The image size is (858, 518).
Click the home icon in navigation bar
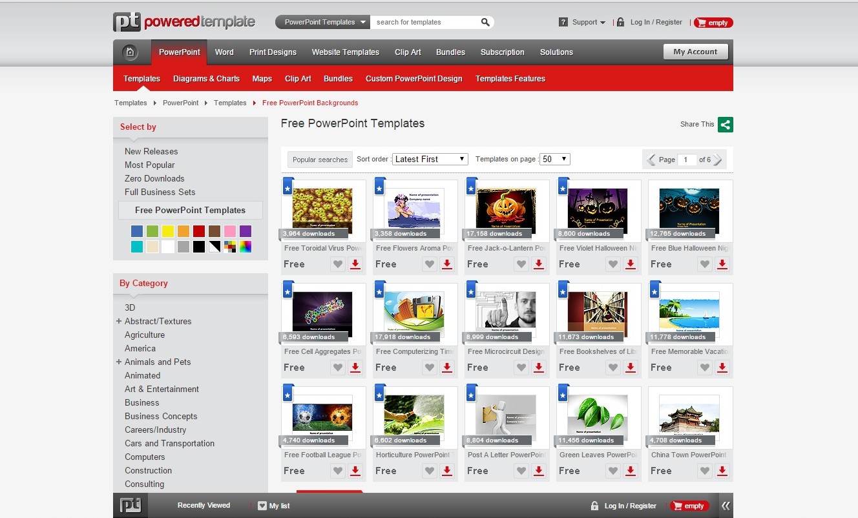tap(131, 52)
